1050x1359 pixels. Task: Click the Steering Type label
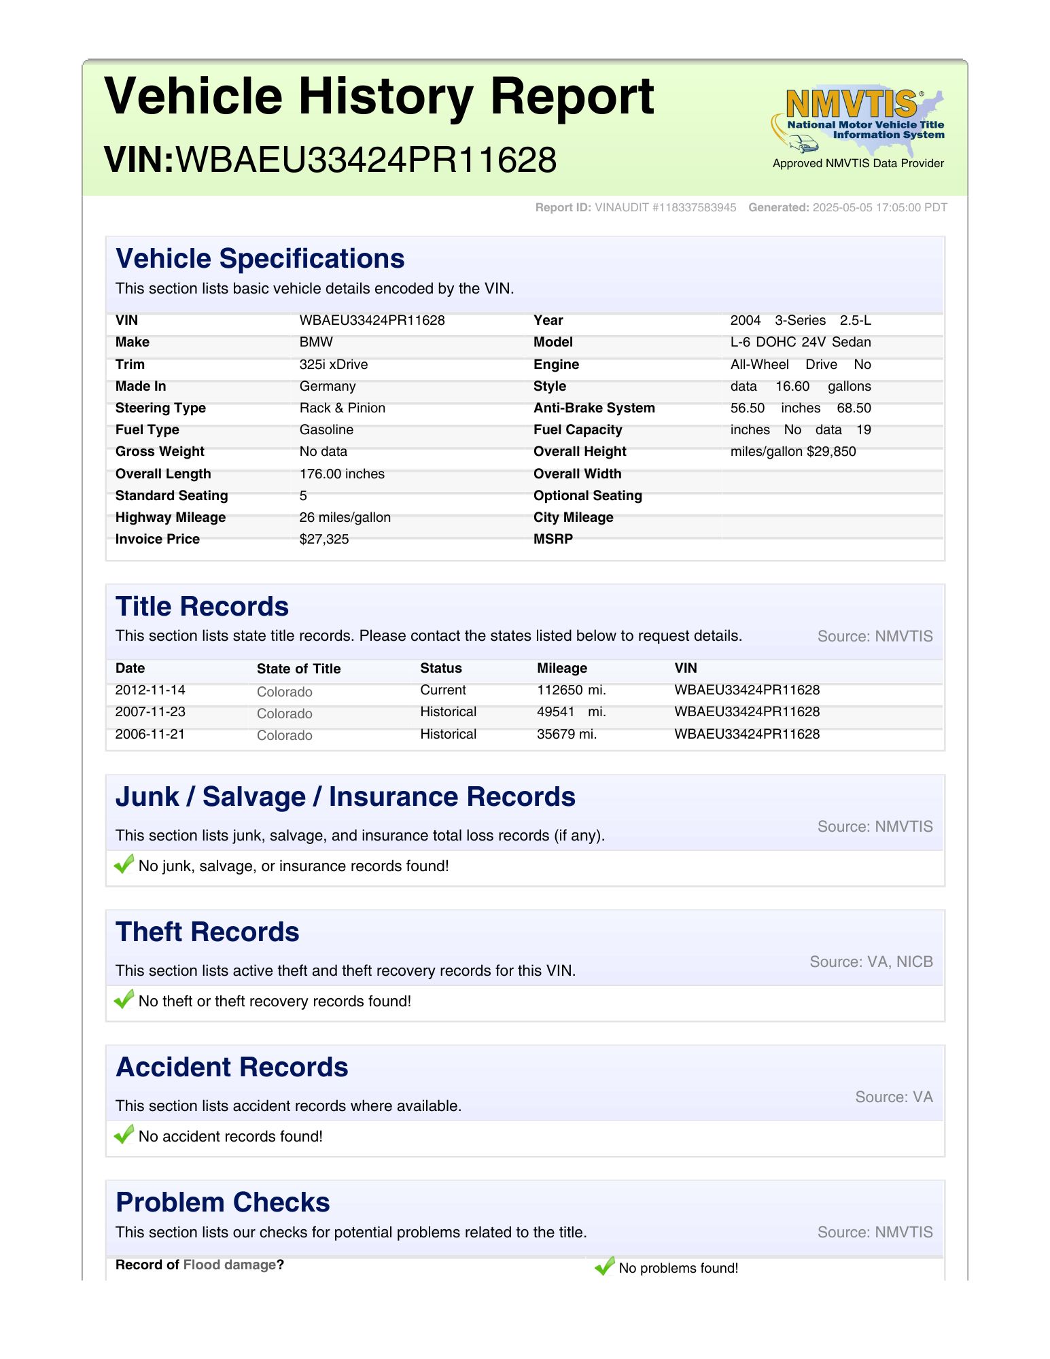160,408
